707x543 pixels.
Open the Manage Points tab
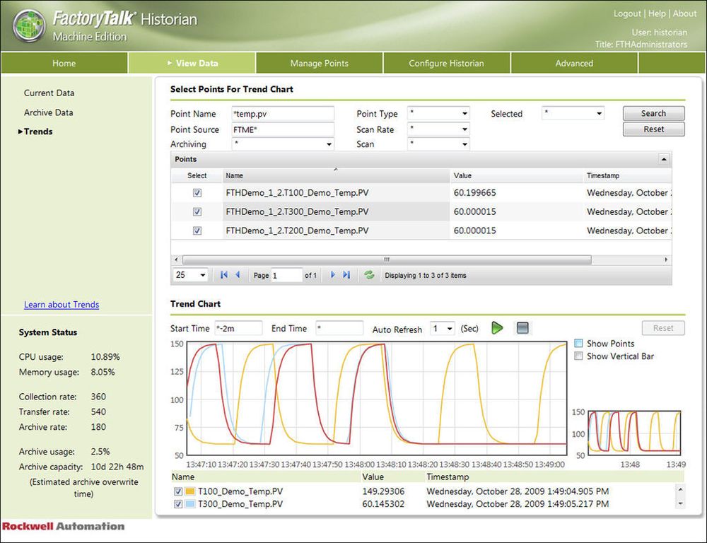pyautogui.click(x=319, y=63)
